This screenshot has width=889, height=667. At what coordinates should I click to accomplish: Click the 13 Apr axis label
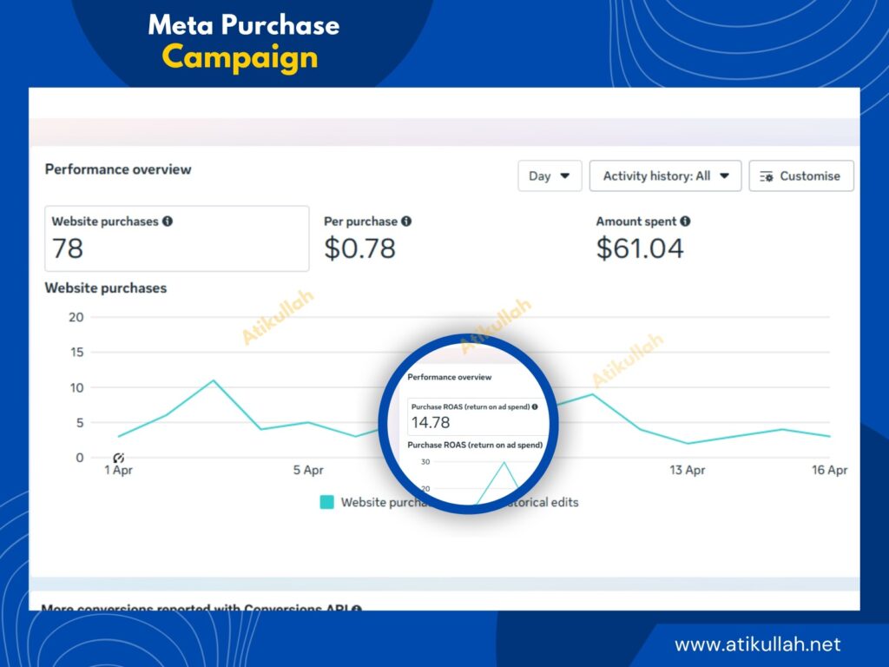[x=688, y=470]
